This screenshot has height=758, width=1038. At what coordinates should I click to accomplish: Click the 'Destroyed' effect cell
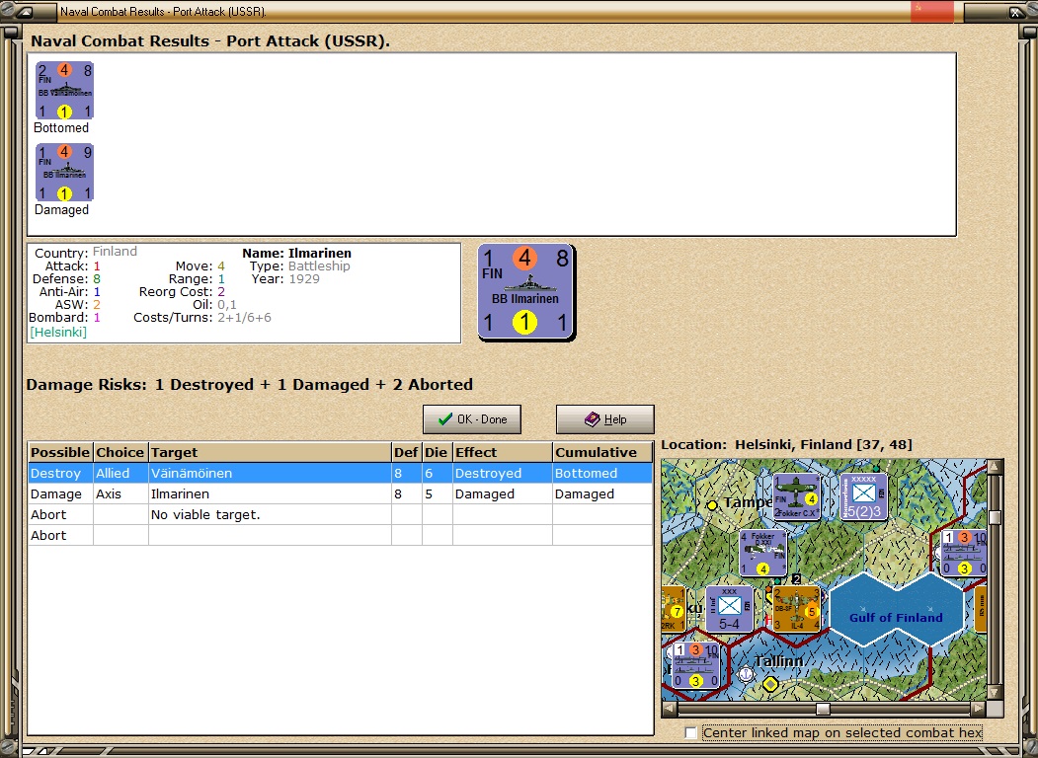click(503, 473)
